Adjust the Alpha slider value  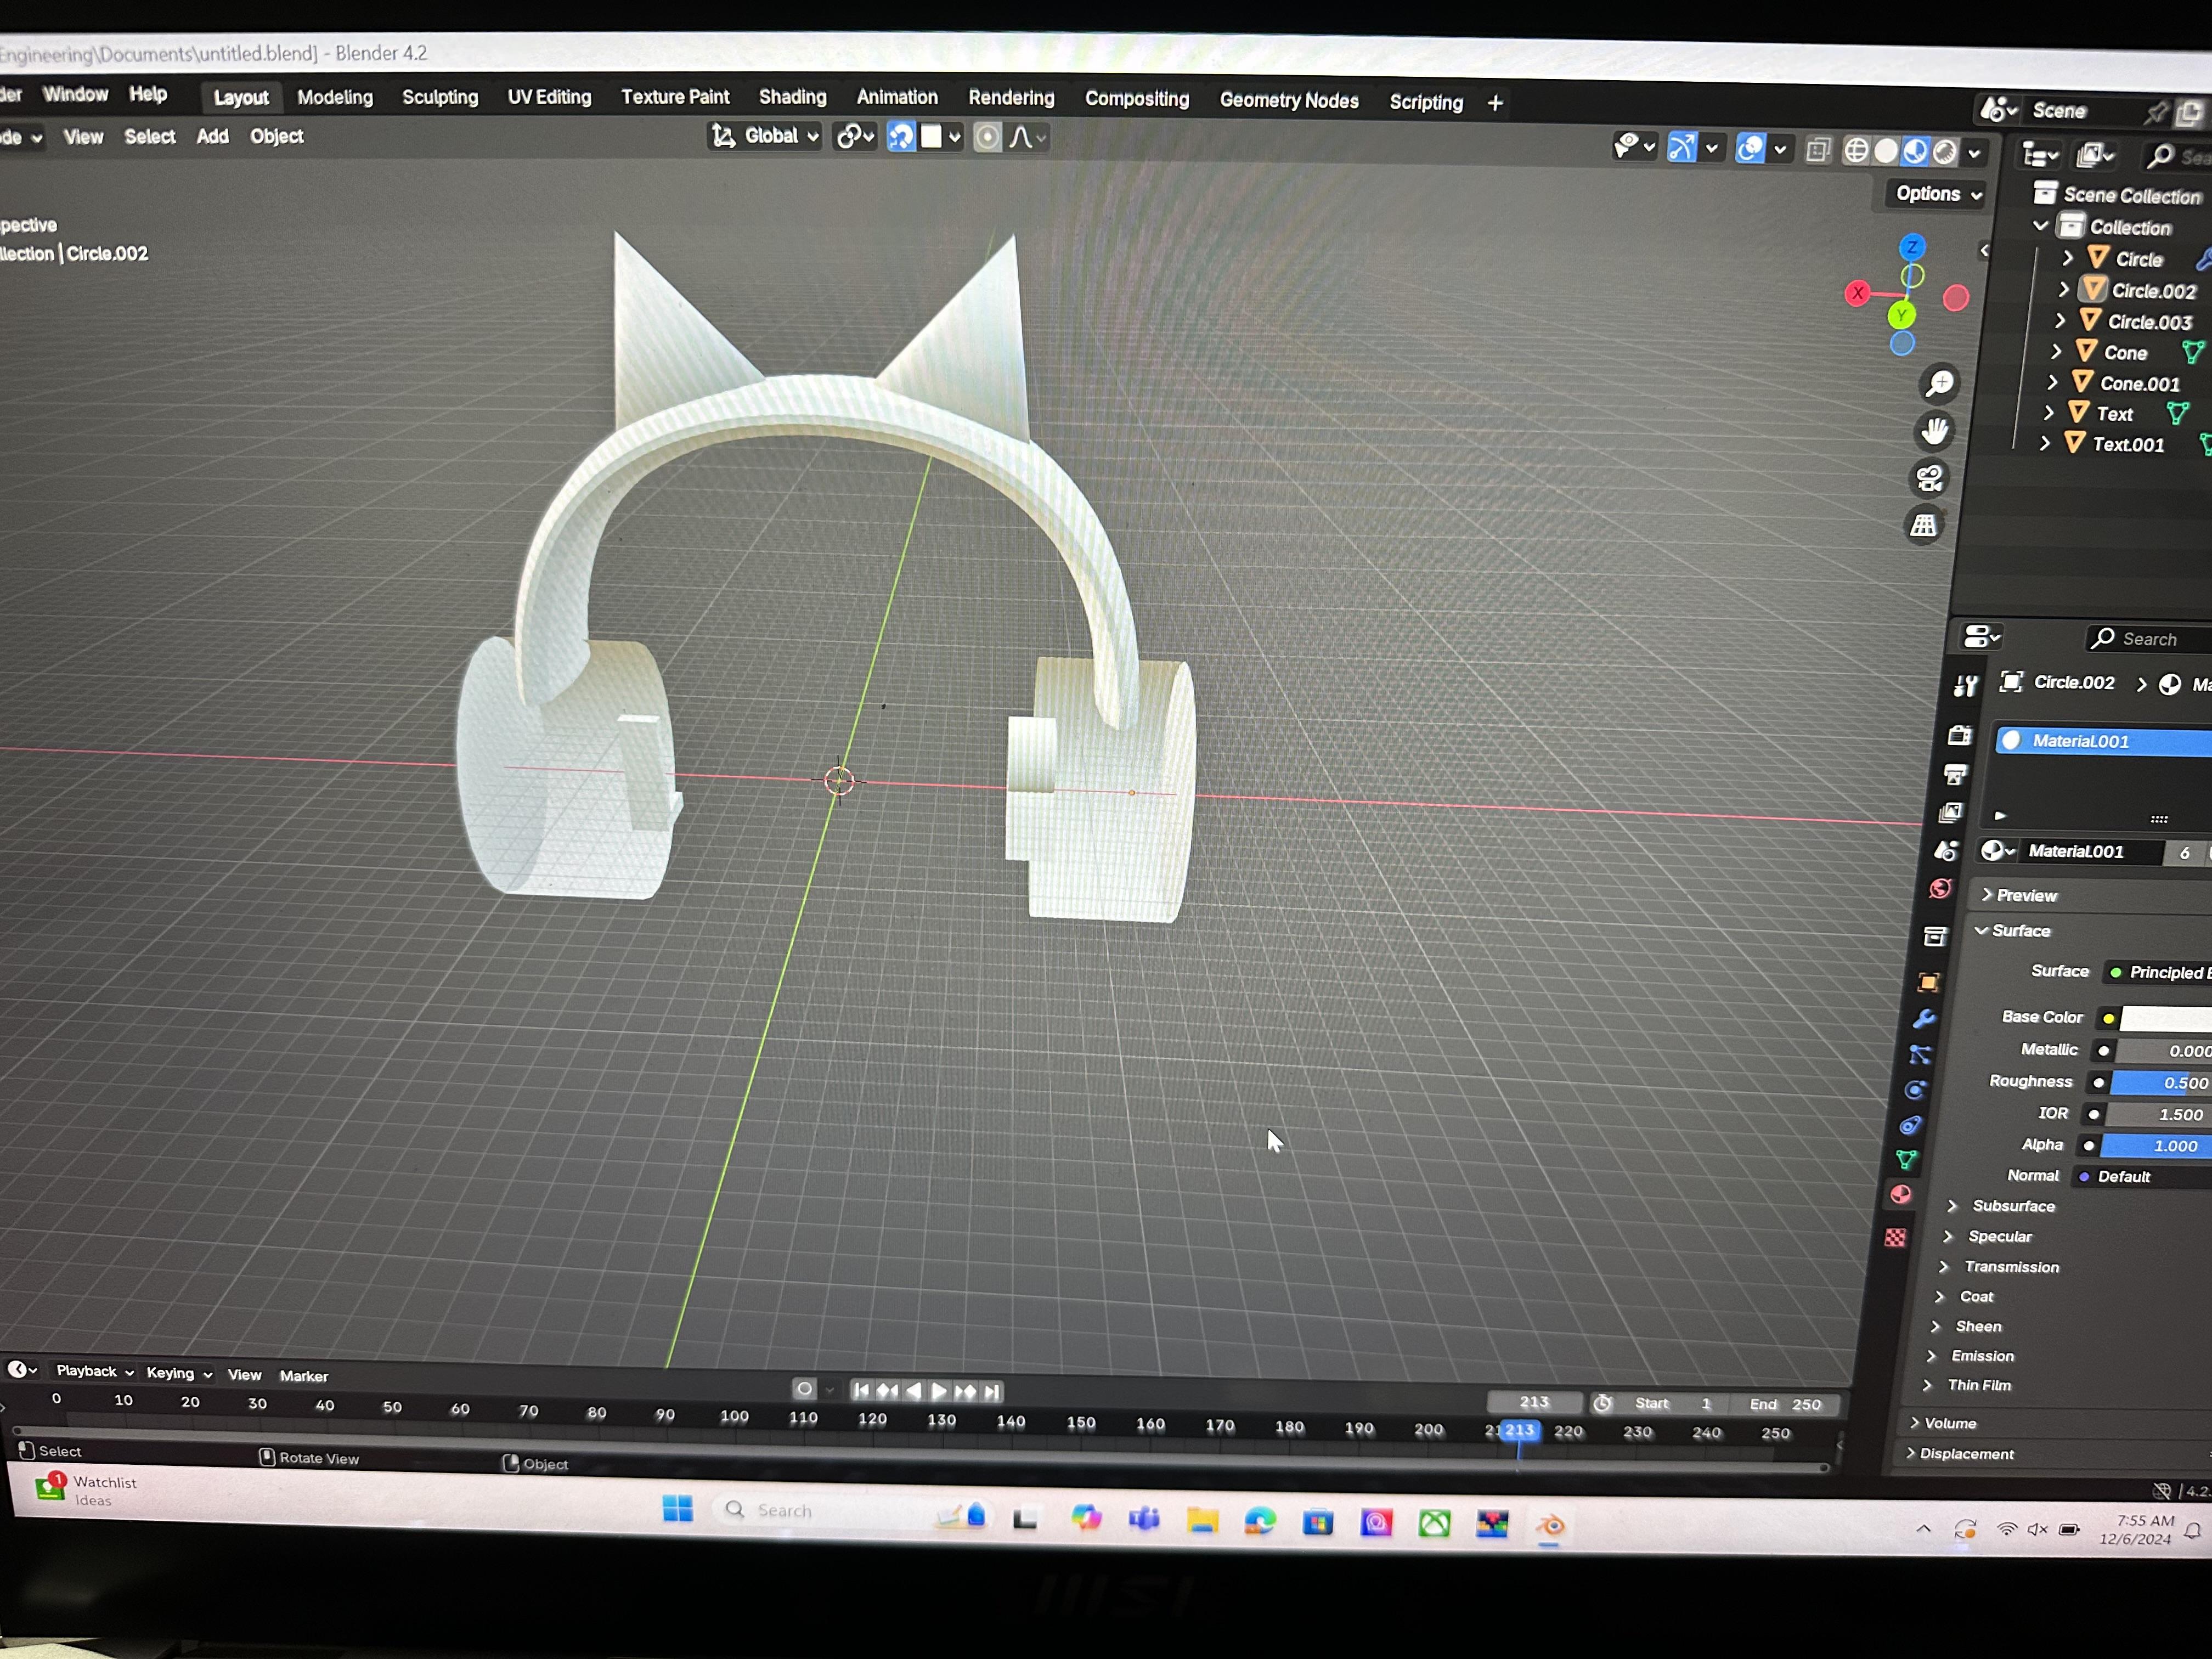[x=2156, y=1146]
